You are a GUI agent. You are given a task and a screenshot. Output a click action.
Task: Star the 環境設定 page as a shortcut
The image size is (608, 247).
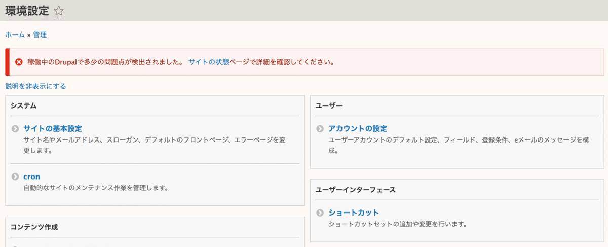[x=59, y=11]
